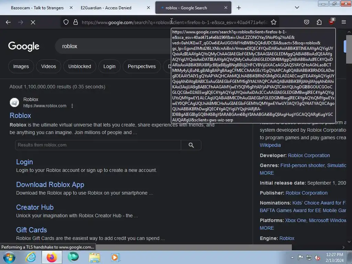Open the tracking protection shield

66,22
